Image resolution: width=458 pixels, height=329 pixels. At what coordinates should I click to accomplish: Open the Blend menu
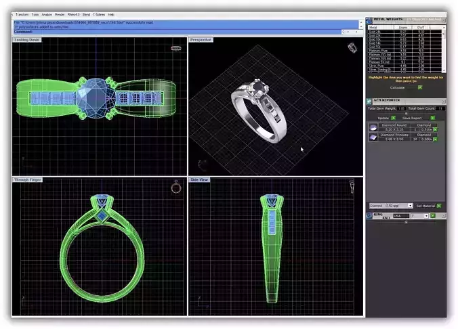[x=86, y=14]
